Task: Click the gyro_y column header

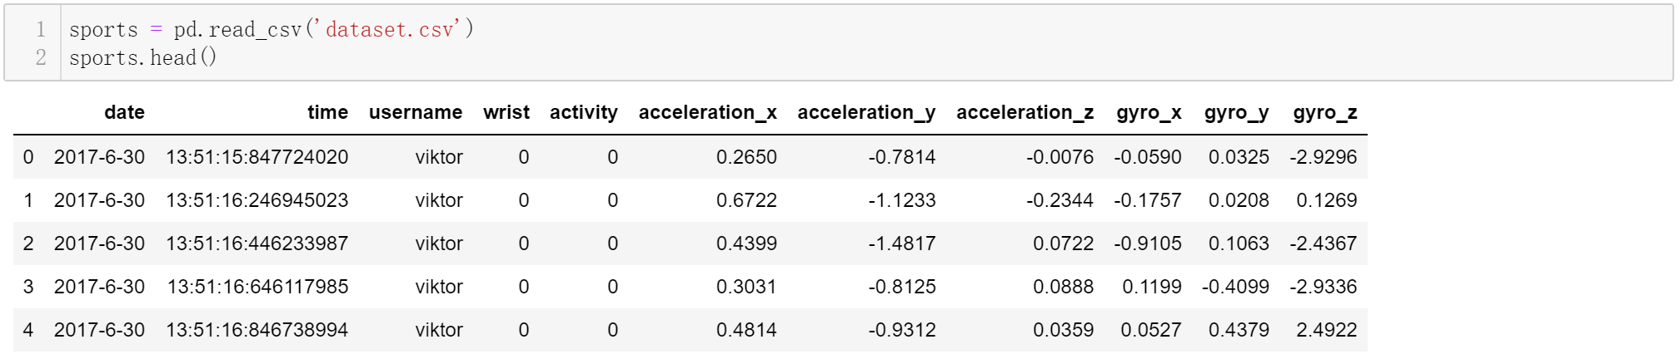Action: coord(1237,113)
